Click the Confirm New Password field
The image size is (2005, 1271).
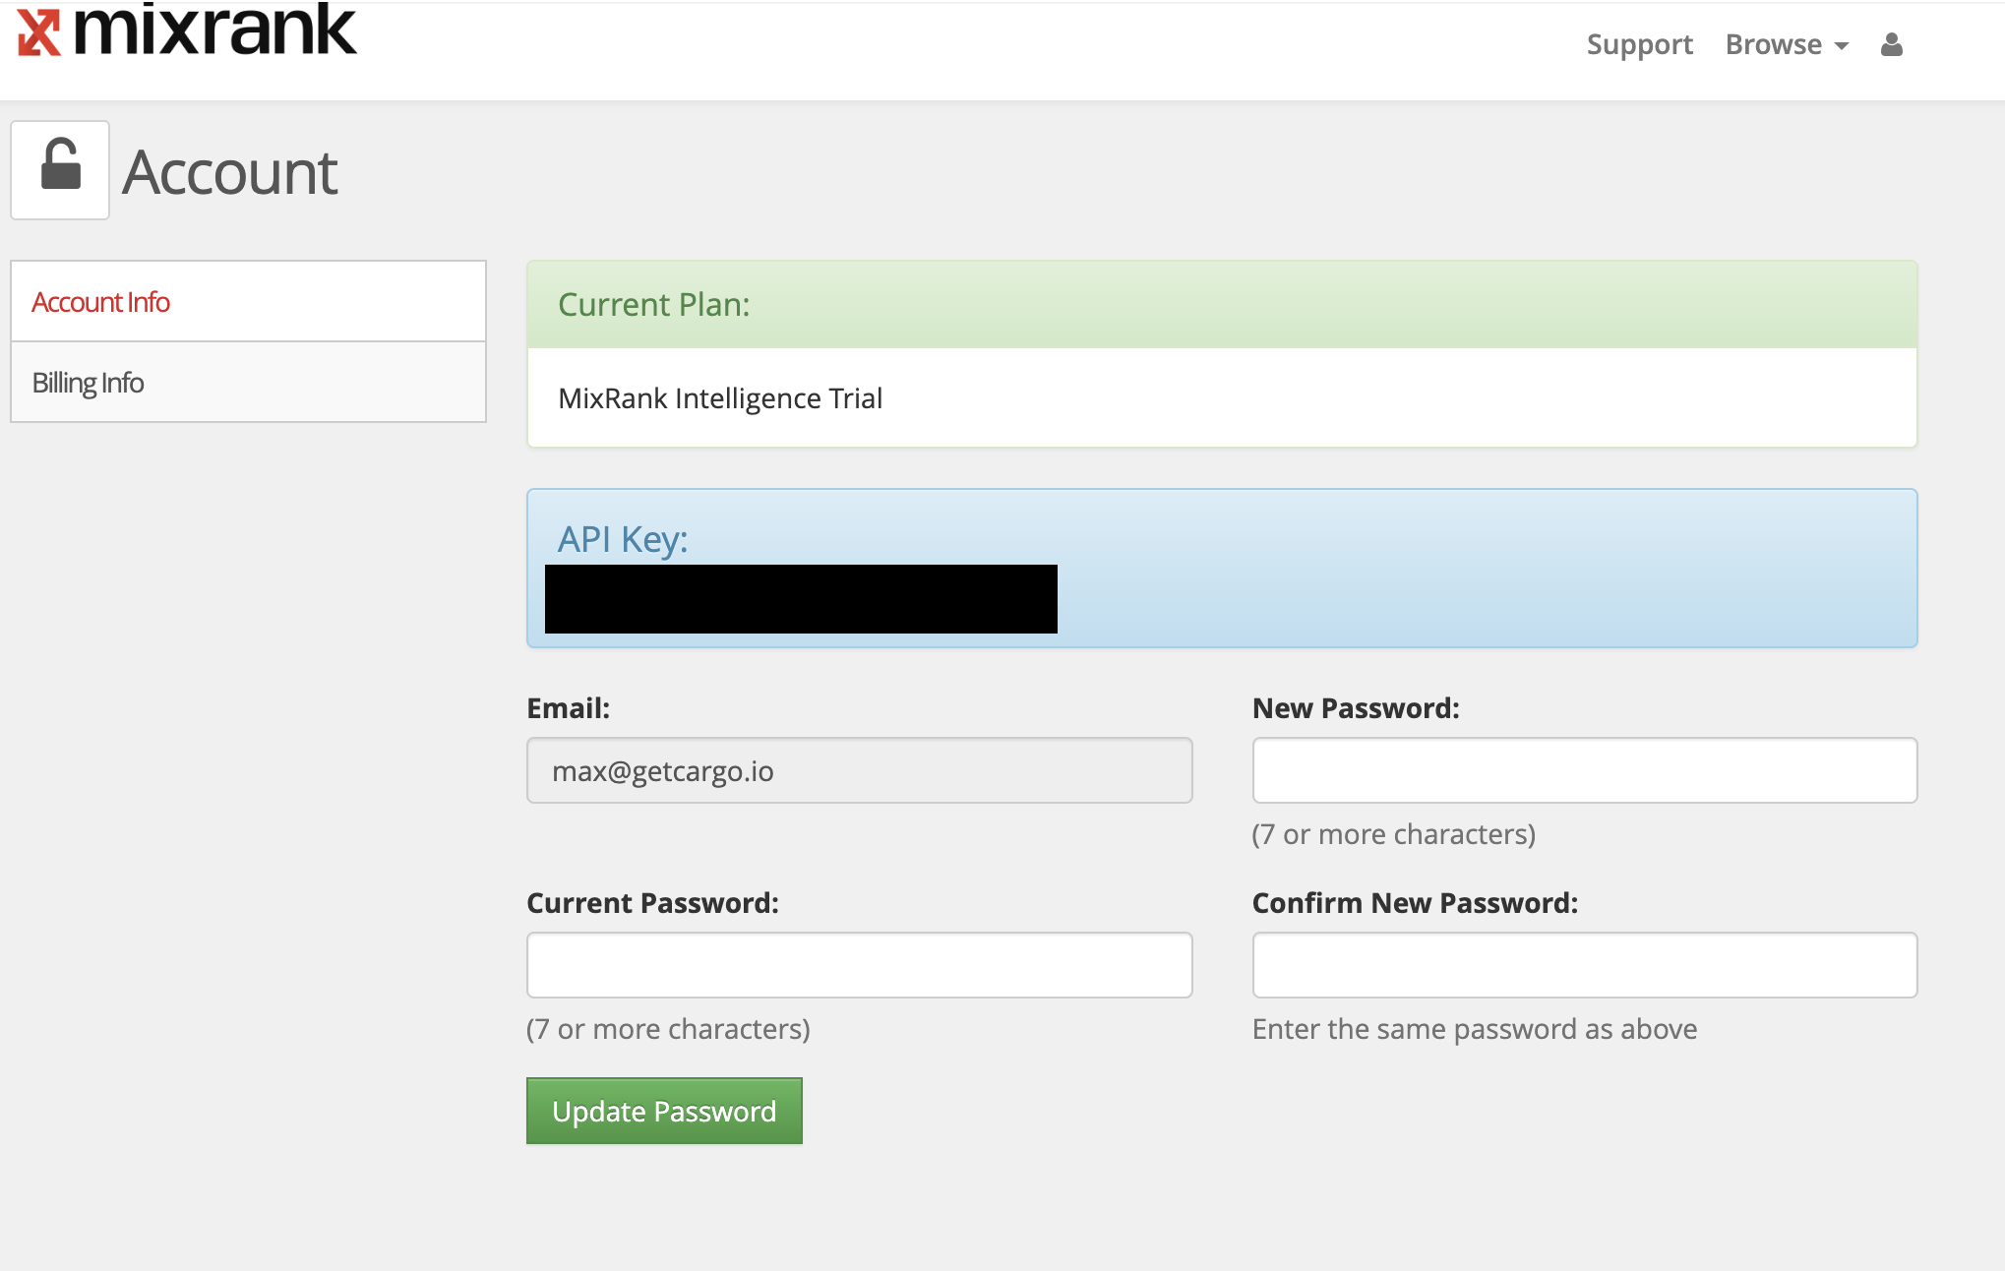(x=1586, y=963)
